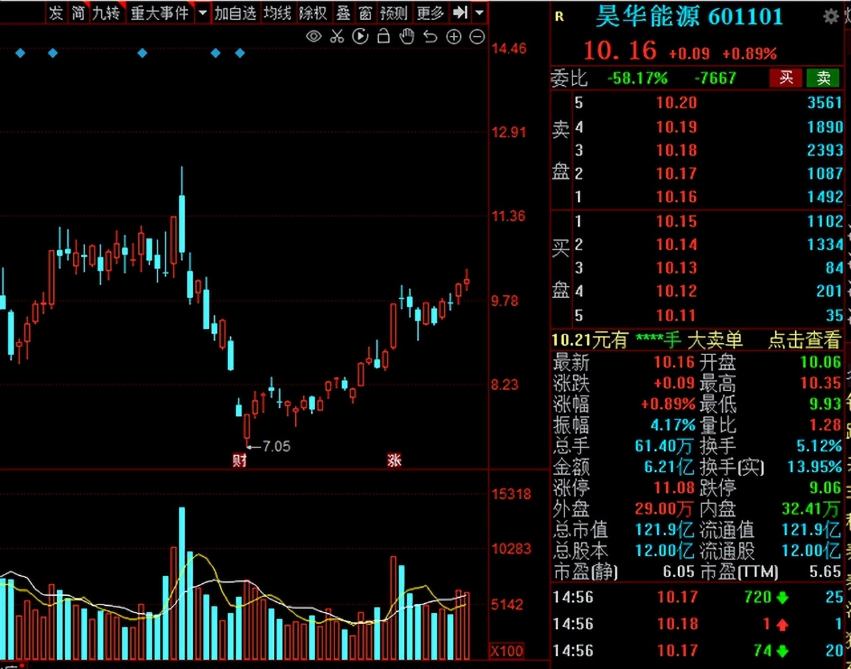Image resolution: width=851 pixels, height=669 pixels.
Task: Click the arrow-to-bar jump icon in toolbar
Action: [460, 13]
